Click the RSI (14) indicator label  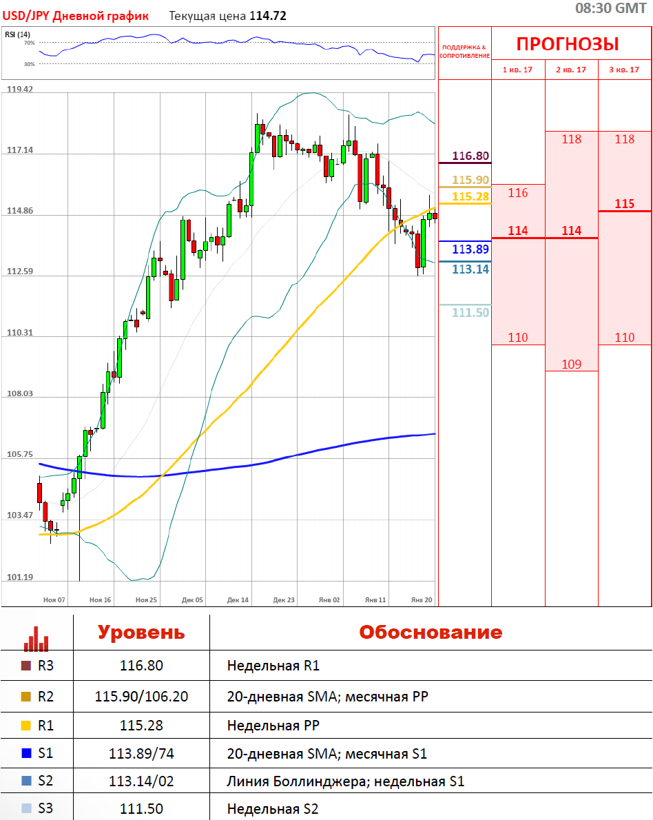(x=13, y=34)
